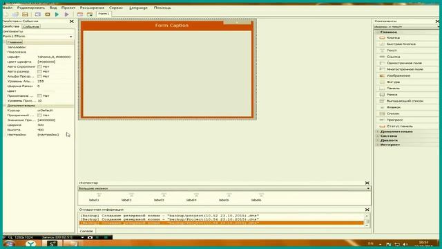The width and height of the screenshot is (442, 249).
Task: Collapse the Главное properties section
Action: (x=5, y=42)
